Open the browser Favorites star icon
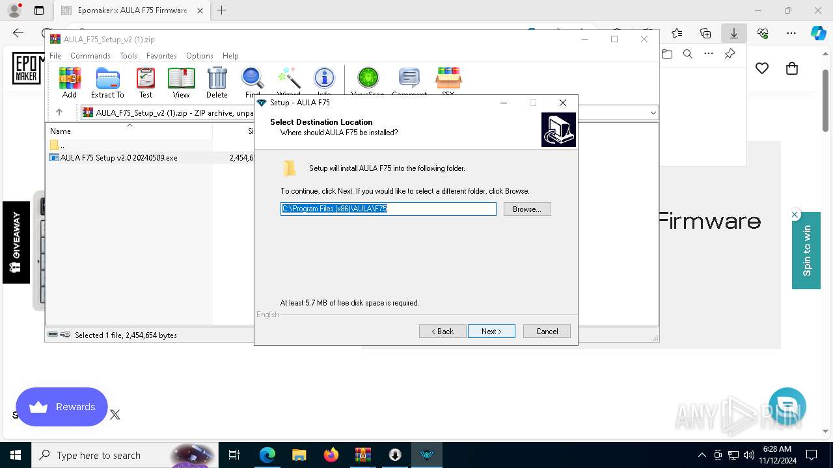The image size is (833, 468). pyautogui.click(x=677, y=33)
